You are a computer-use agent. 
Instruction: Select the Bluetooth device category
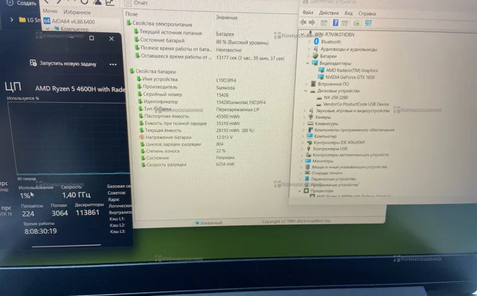coord(330,41)
